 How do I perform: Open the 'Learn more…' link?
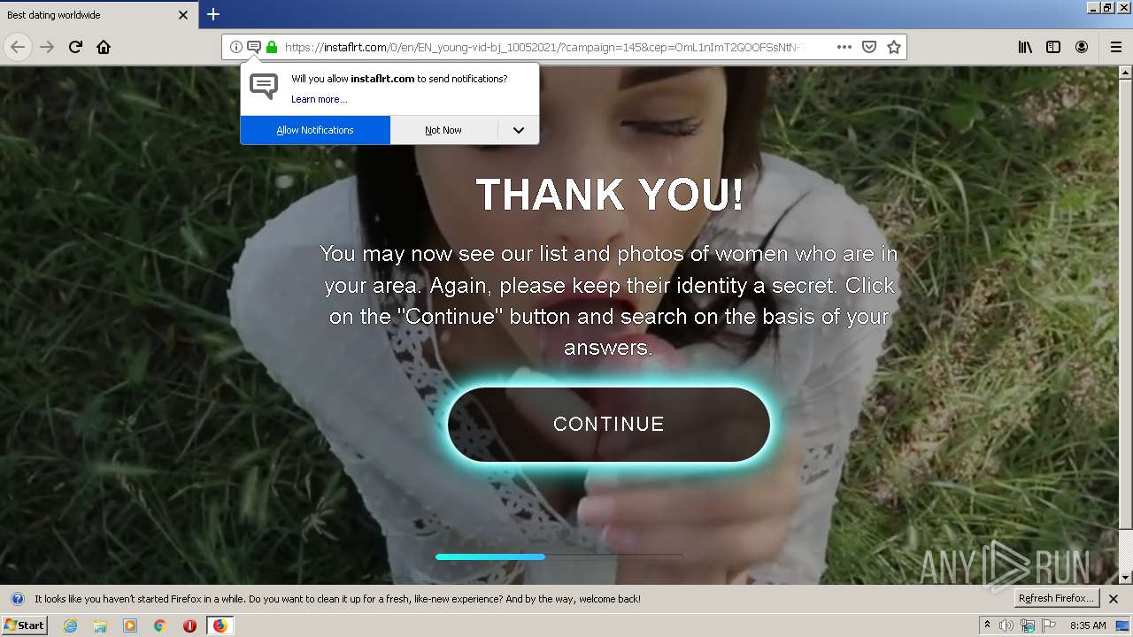pyautogui.click(x=320, y=99)
